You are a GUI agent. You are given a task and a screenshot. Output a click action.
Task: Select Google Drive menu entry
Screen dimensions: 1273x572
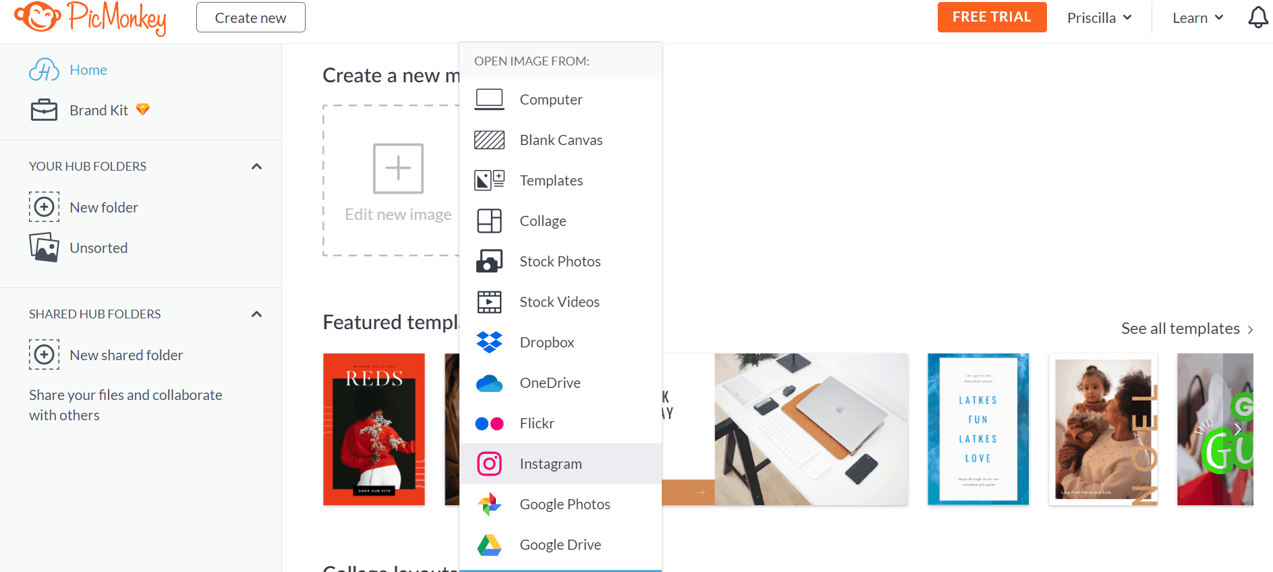(x=560, y=544)
